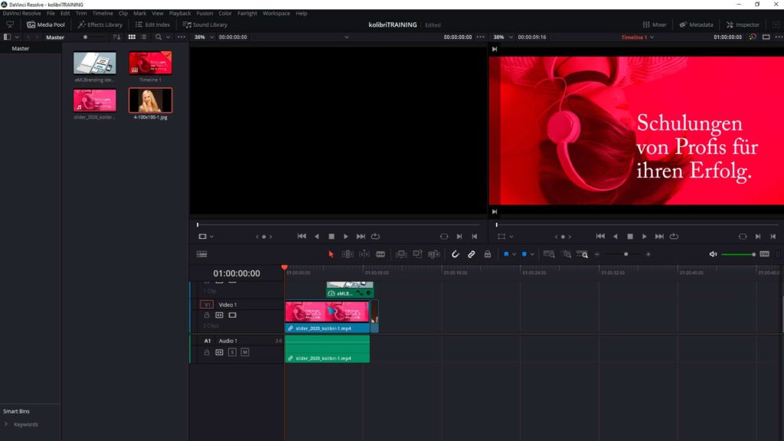Select the slider_2020_kolibri-1.mp4 audio clip
The width and height of the screenshot is (784, 441).
327,349
